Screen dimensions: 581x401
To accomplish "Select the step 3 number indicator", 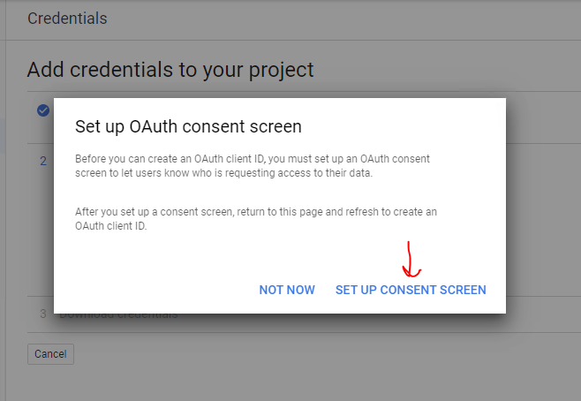I will 43,314.
